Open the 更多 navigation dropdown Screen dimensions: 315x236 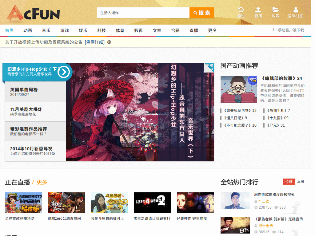tap(212, 30)
